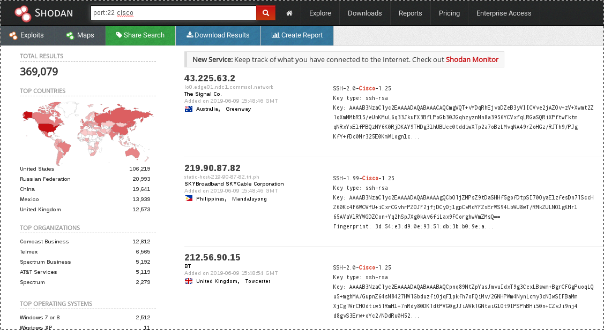Filter by Spectrum Business organization
The width and height of the screenshot is (604, 330).
(46, 262)
